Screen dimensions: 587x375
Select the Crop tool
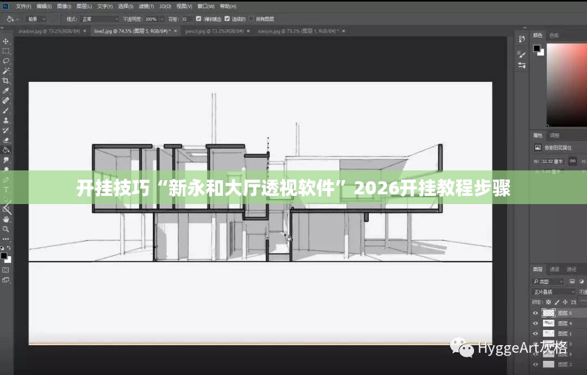pos(5,81)
